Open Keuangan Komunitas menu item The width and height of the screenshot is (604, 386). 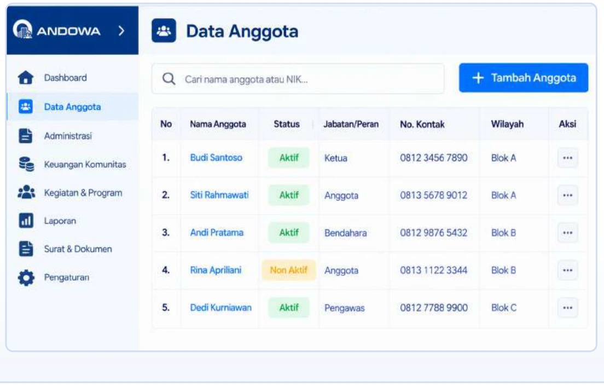(x=85, y=164)
